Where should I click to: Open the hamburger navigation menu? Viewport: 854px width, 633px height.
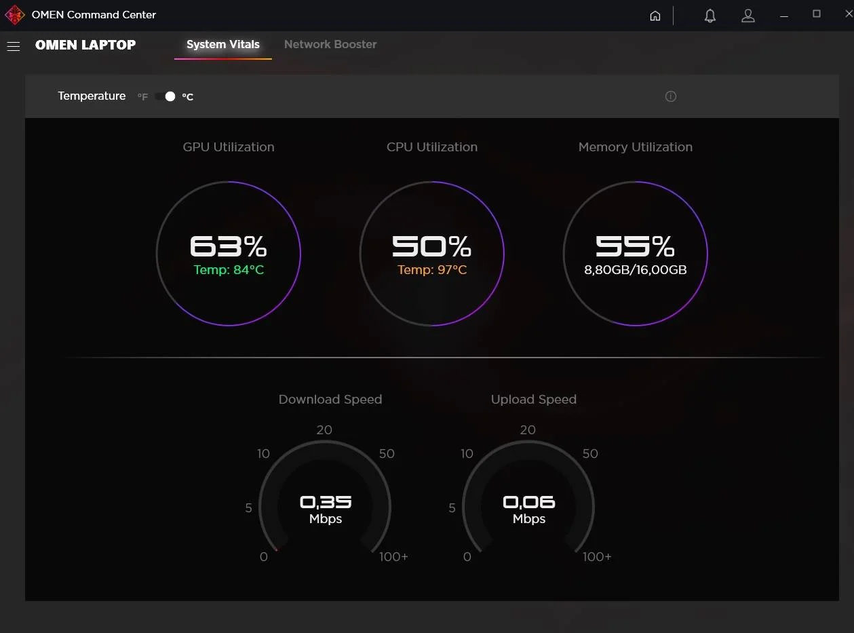tap(13, 45)
